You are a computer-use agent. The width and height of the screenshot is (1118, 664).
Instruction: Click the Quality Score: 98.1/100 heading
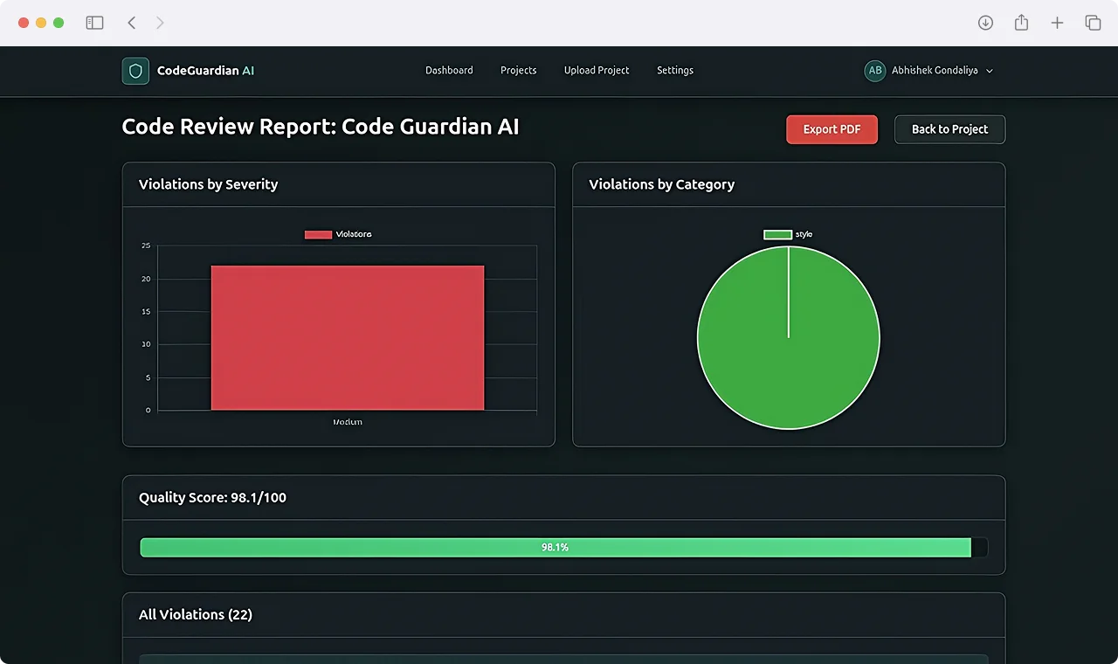tap(212, 498)
